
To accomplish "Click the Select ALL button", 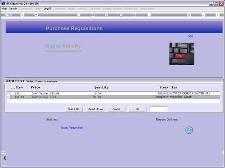I will coord(74,109).
